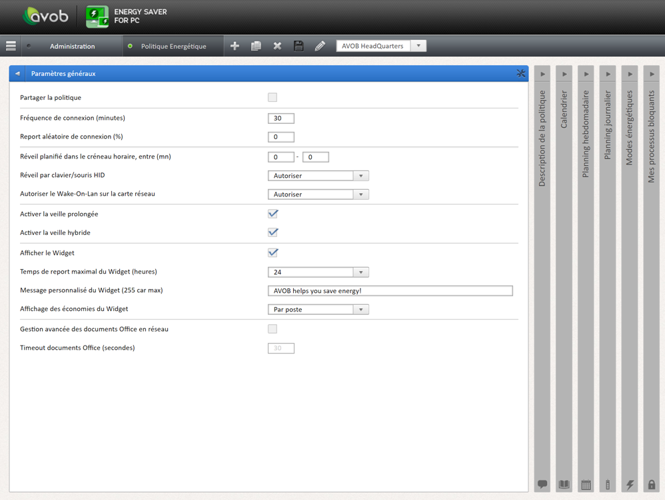The height and width of the screenshot is (500, 665).
Task: Click the delete policy X icon
Action: click(x=277, y=46)
